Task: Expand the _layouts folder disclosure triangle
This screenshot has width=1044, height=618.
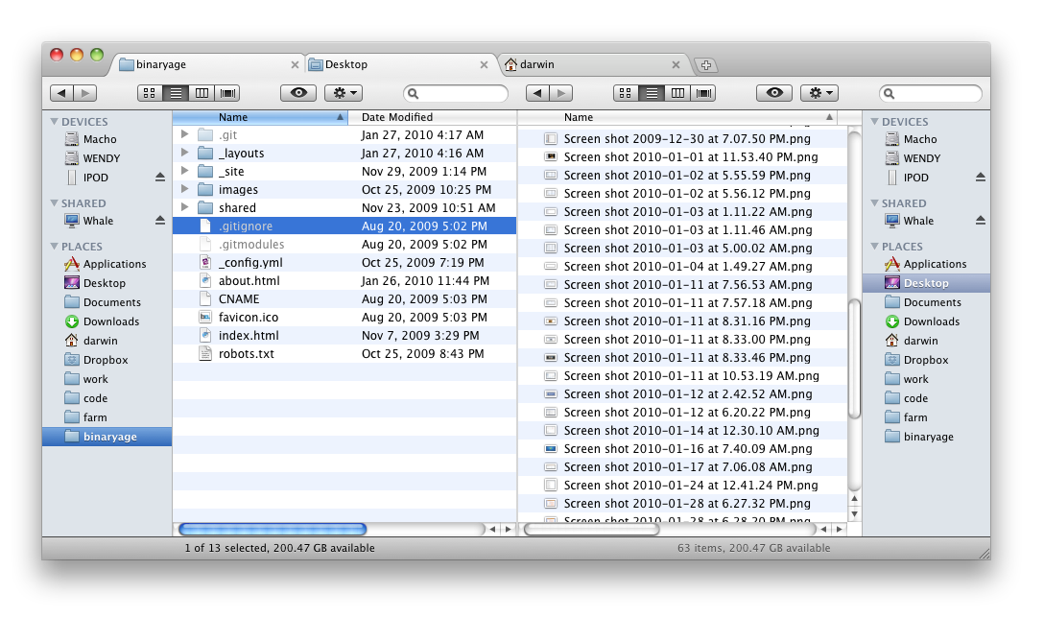Action: coord(184,154)
